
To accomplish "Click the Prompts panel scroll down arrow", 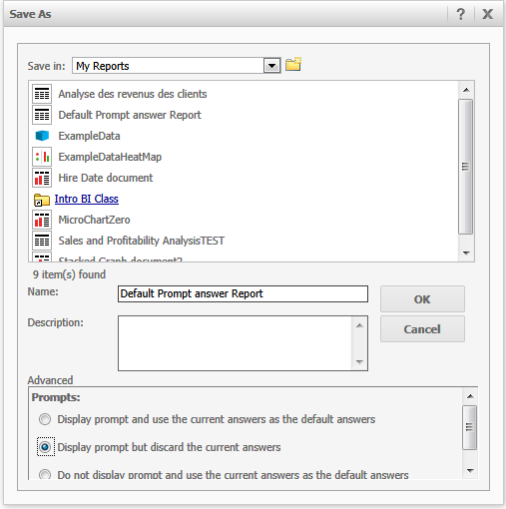I will (470, 470).
